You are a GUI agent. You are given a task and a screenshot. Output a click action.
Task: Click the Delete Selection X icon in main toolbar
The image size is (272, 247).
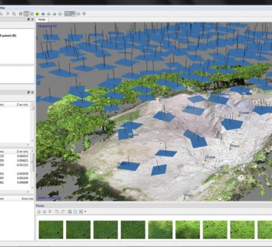tap(8, 14)
